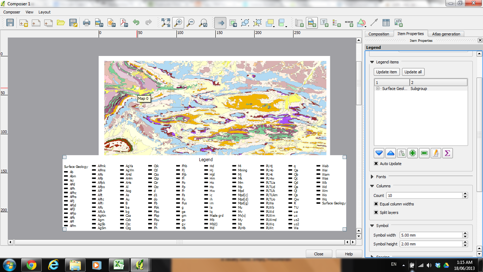Open the Composer Manager icon

click(48, 23)
